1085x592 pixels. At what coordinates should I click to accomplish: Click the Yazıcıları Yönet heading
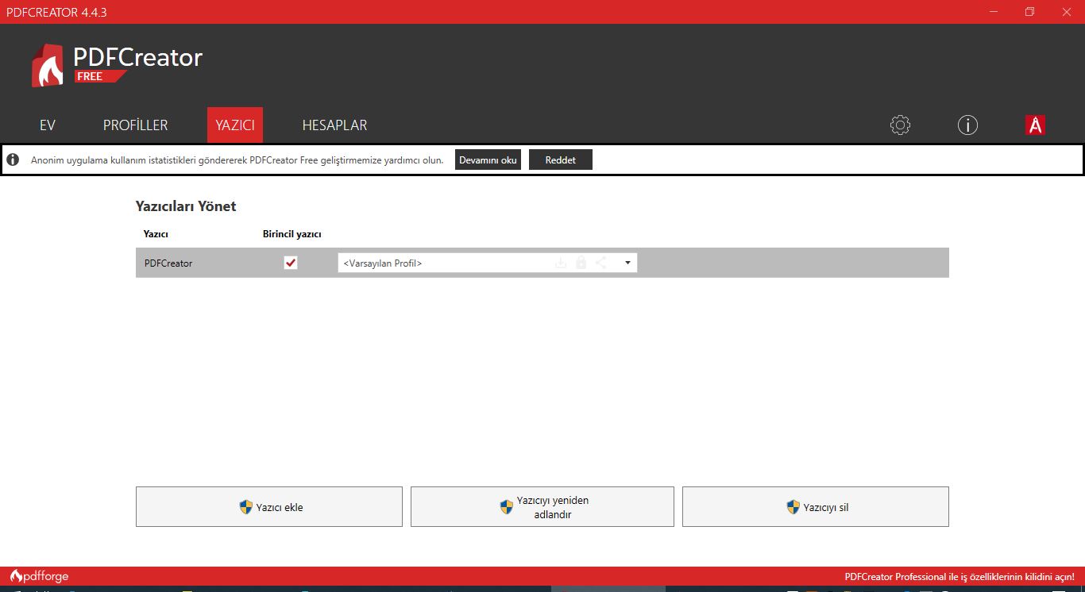pyautogui.click(x=186, y=206)
